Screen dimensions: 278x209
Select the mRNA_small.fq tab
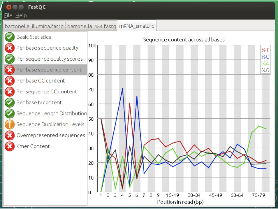click(137, 26)
